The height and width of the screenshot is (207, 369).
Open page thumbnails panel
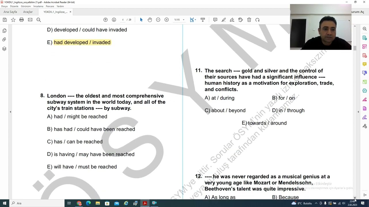click(4, 31)
